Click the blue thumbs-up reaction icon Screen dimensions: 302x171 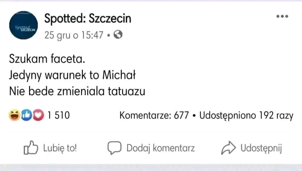26,115
